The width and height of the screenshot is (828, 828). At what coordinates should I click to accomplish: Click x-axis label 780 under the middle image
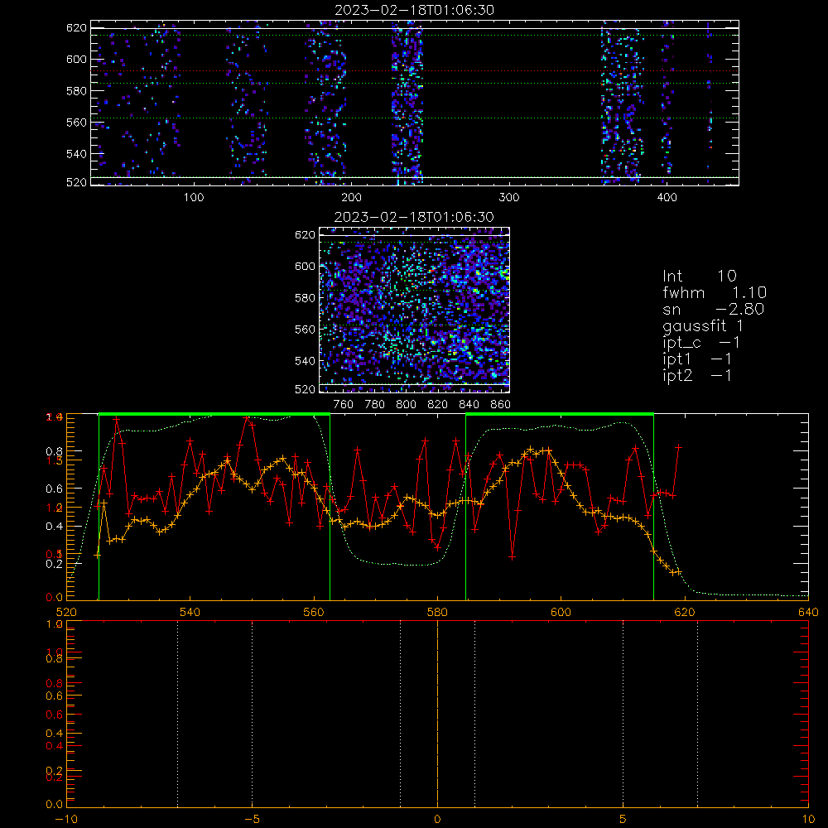pos(375,405)
